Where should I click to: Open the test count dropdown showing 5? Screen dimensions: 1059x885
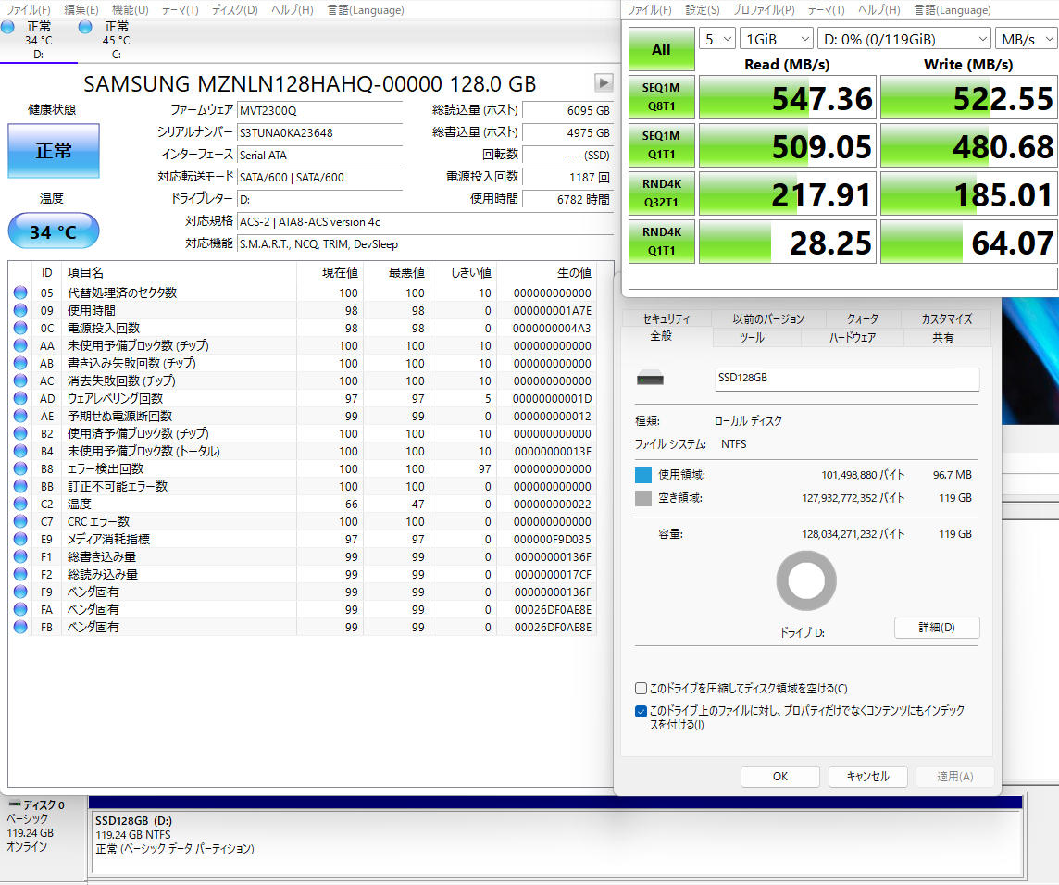click(x=717, y=39)
